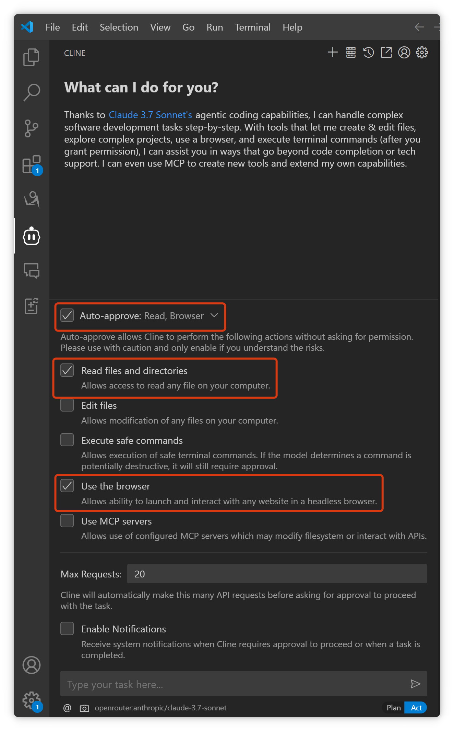Open the Extensions view
The image size is (454, 731).
click(32, 164)
